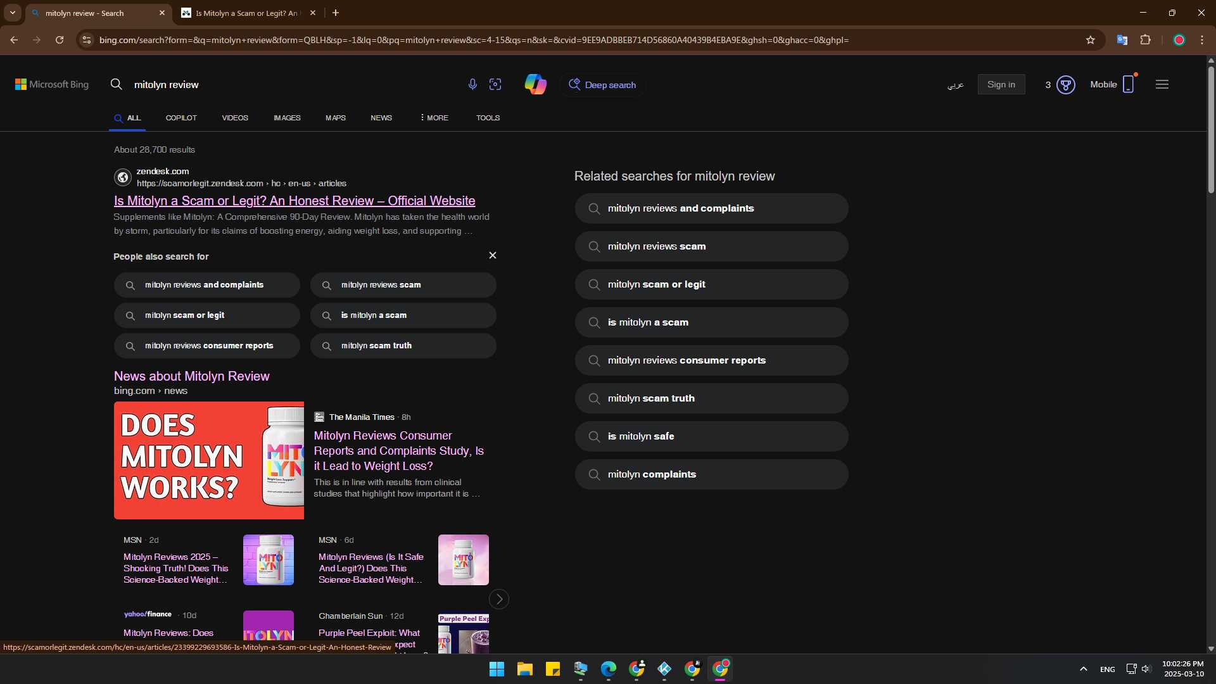Close the 'Is Mitolyn a Scam or Legit' tab
The height and width of the screenshot is (684, 1216).
pos(313,13)
